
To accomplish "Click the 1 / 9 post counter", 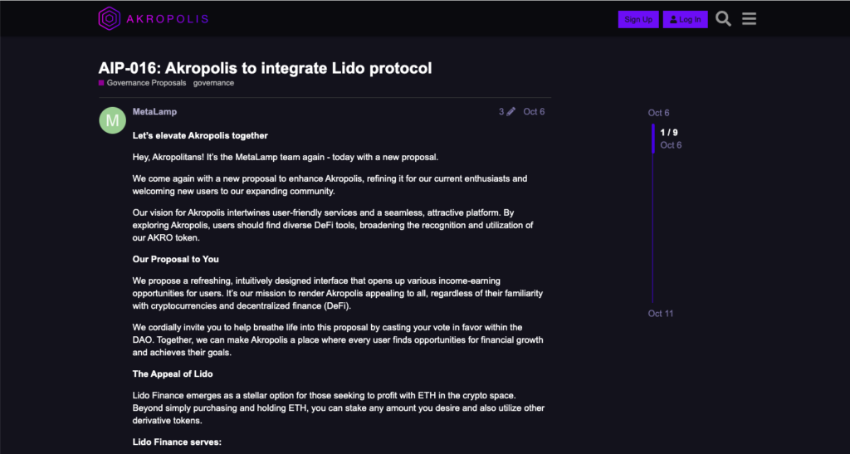I will (x=669, y=133).
